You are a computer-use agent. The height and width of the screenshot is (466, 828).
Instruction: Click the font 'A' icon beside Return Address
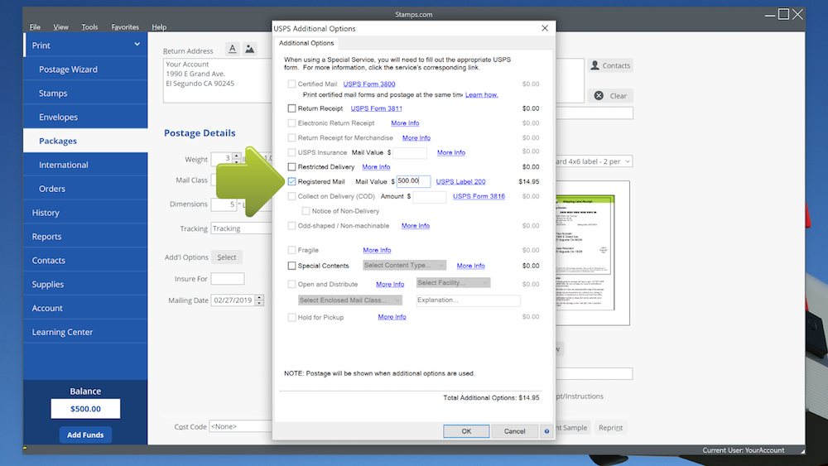point(233,50)
